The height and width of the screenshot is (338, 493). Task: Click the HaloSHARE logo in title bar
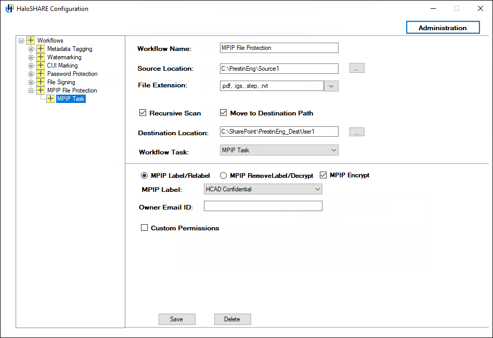[x=8, y=8]
